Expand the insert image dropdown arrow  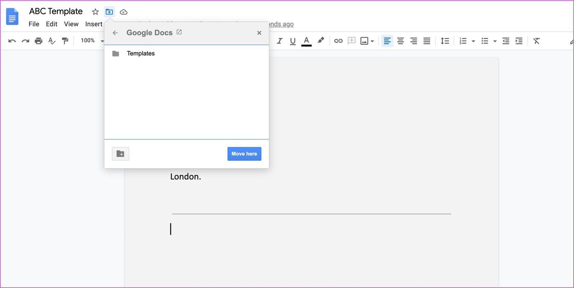pos(372,41)
